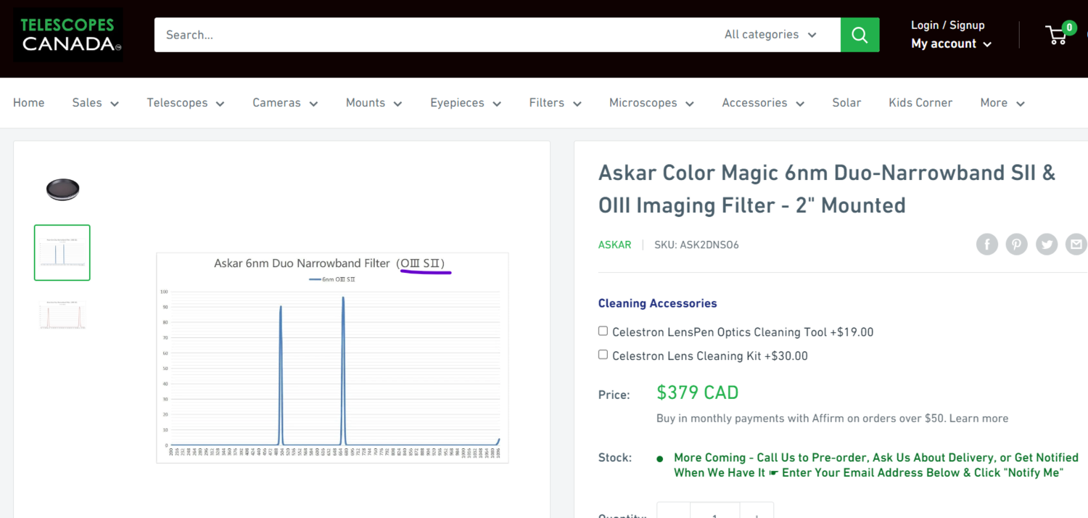Open the Kids Corner menu item
Screen dimensions: 1088x518
coord(920,103)
